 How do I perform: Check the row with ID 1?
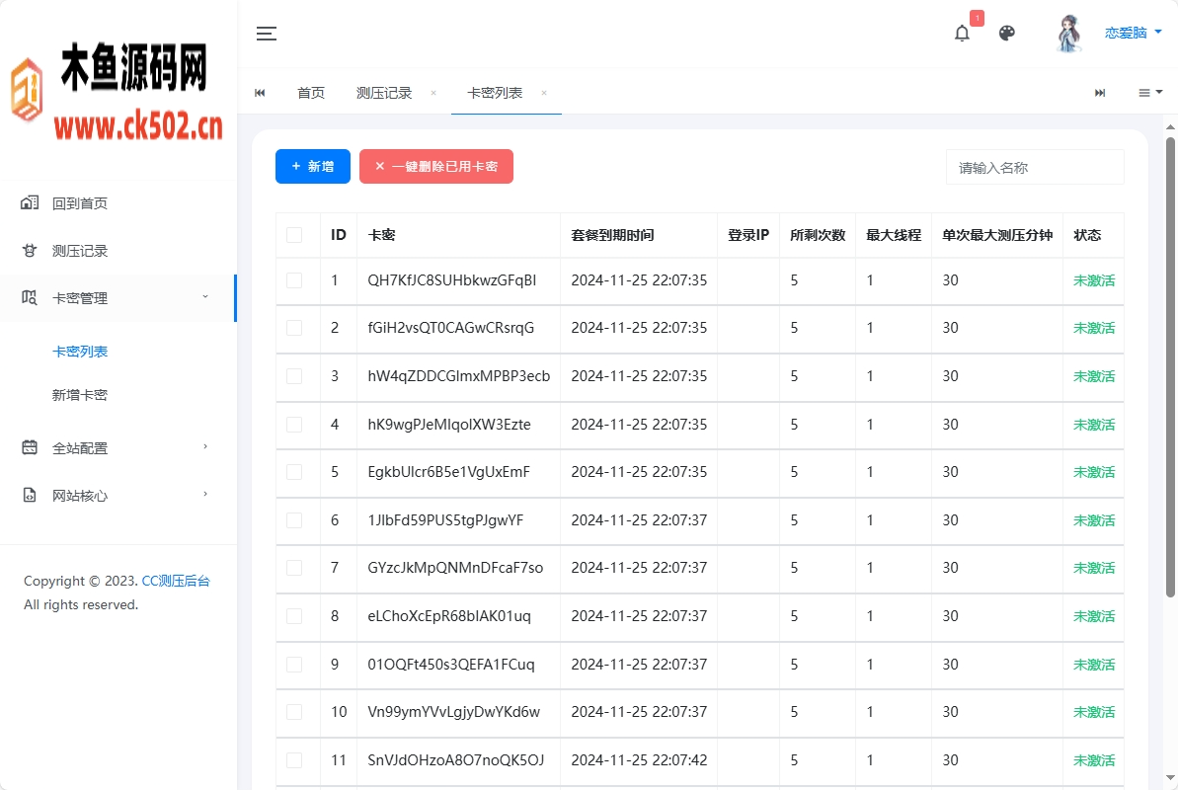(x=294, y=280)
